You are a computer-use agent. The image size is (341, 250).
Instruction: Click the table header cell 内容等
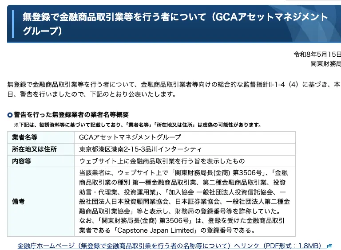tap(41, 161)
